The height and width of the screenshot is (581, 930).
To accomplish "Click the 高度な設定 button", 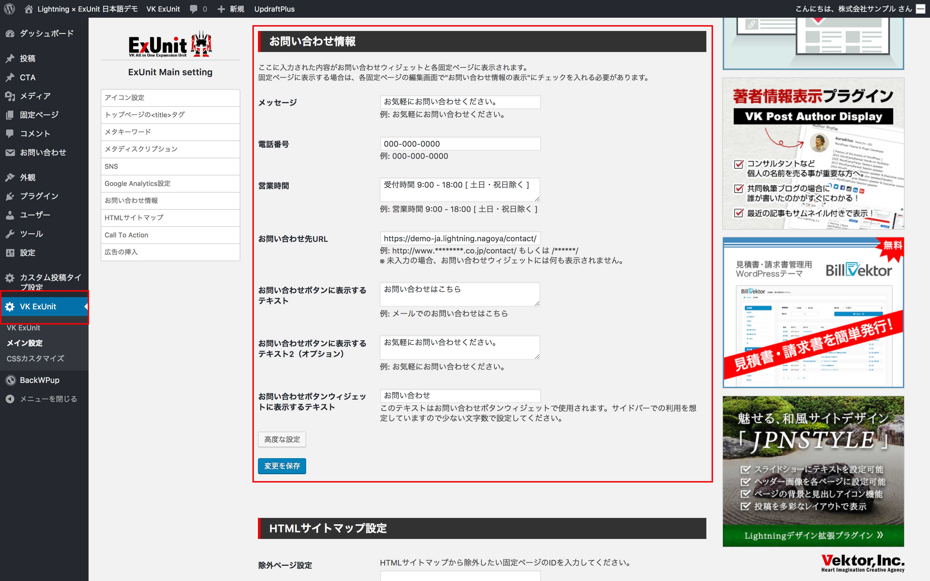I will click(282, 439).
